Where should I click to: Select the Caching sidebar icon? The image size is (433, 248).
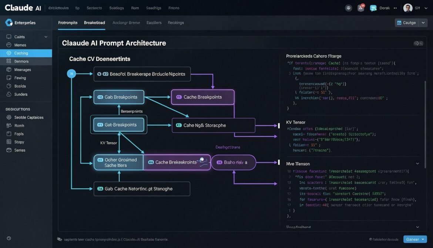[9, 53]
